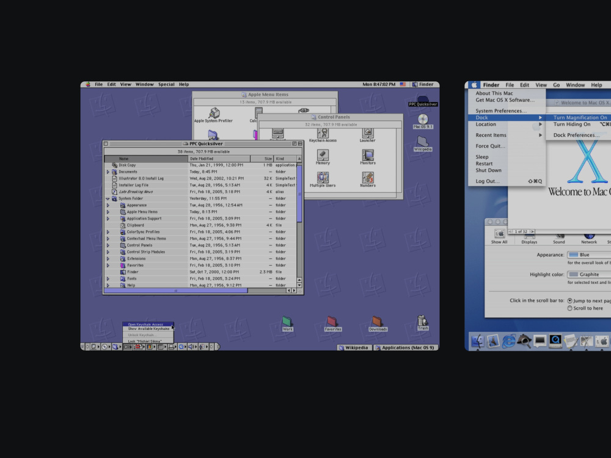This screenshot has width=611, height=458.
Task: Choose Log Out in Apple menu
Action: pos(507,181)
